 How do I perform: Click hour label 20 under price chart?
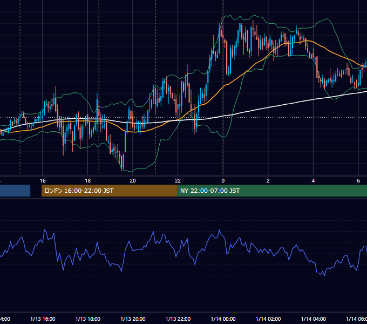(x=133, y=181)
